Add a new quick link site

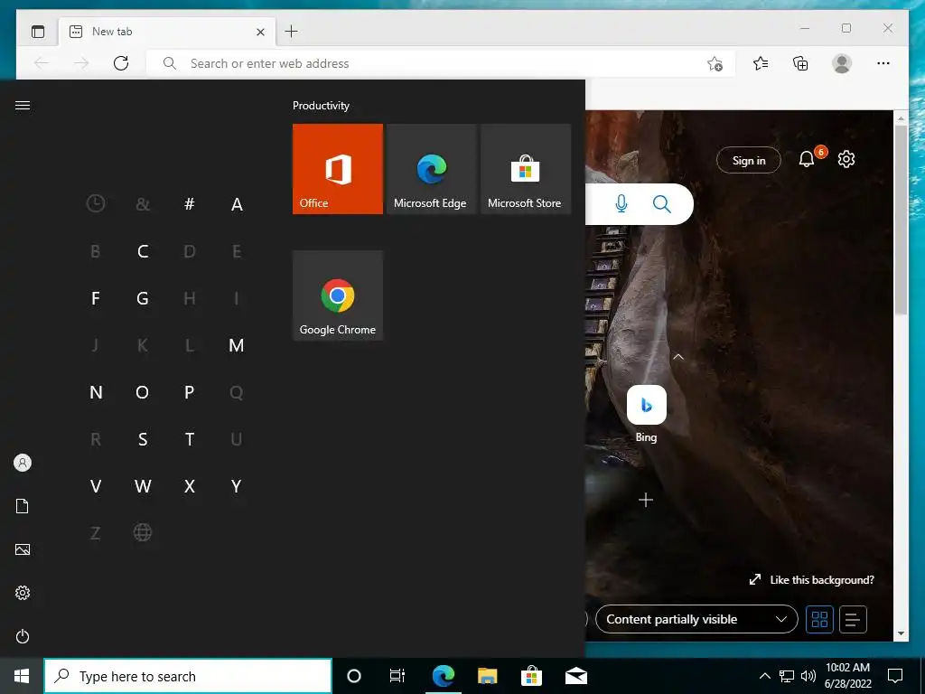click(x=646, y=501)
